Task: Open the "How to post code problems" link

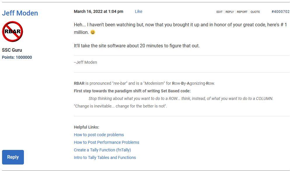Action: (99, 135)
